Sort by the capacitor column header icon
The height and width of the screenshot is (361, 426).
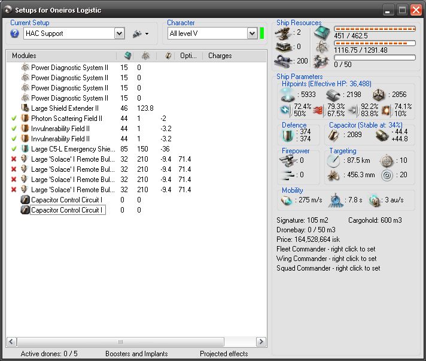[168, 56]
